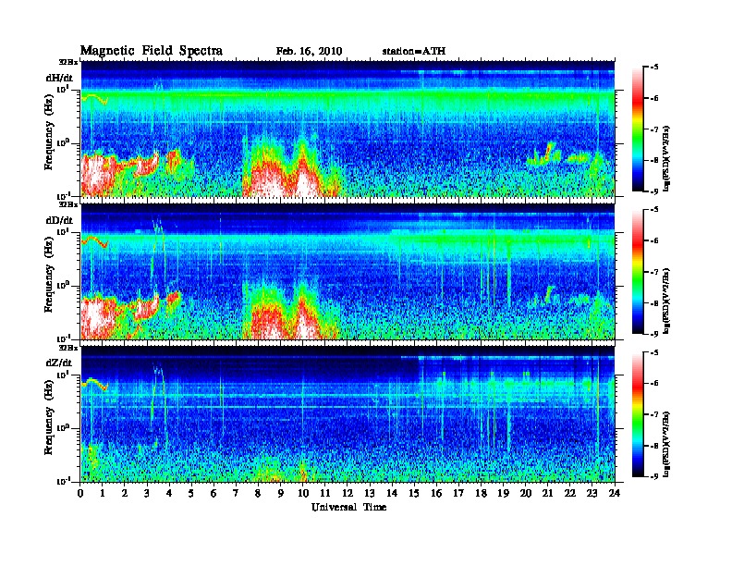This screenshot has width=732, height=566.
Task: Click the "-8" value on dD/dt color bar
Action: 654,303
